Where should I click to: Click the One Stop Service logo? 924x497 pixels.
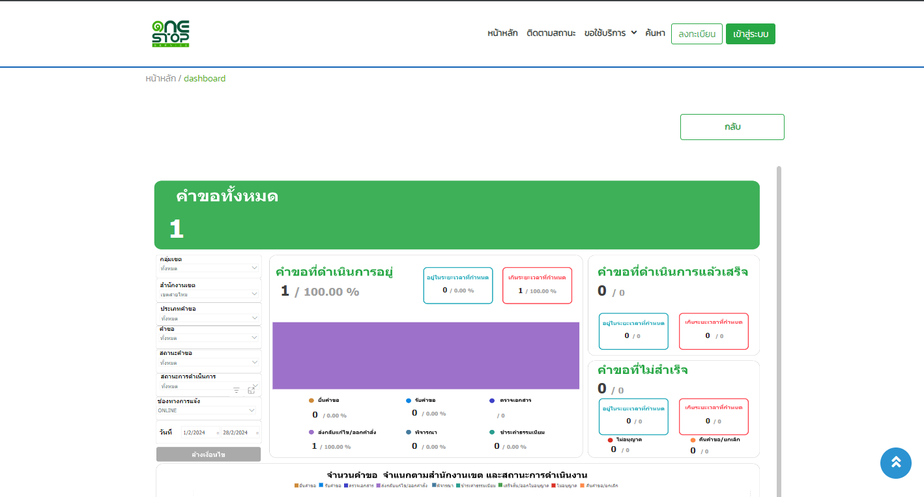coord(171,34)
